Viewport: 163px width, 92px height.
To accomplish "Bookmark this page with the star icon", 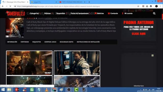I will click(138, 6).
